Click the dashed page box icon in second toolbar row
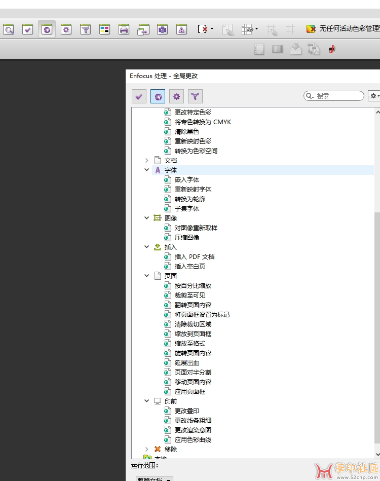Viewport: 380px width, 481px height. point(259,49)
